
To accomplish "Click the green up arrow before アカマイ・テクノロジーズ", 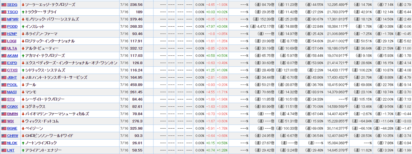I will pyautogui.click(x=23, y=55).
